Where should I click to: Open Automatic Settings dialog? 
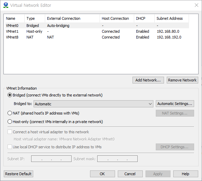[x=175, y=104]
